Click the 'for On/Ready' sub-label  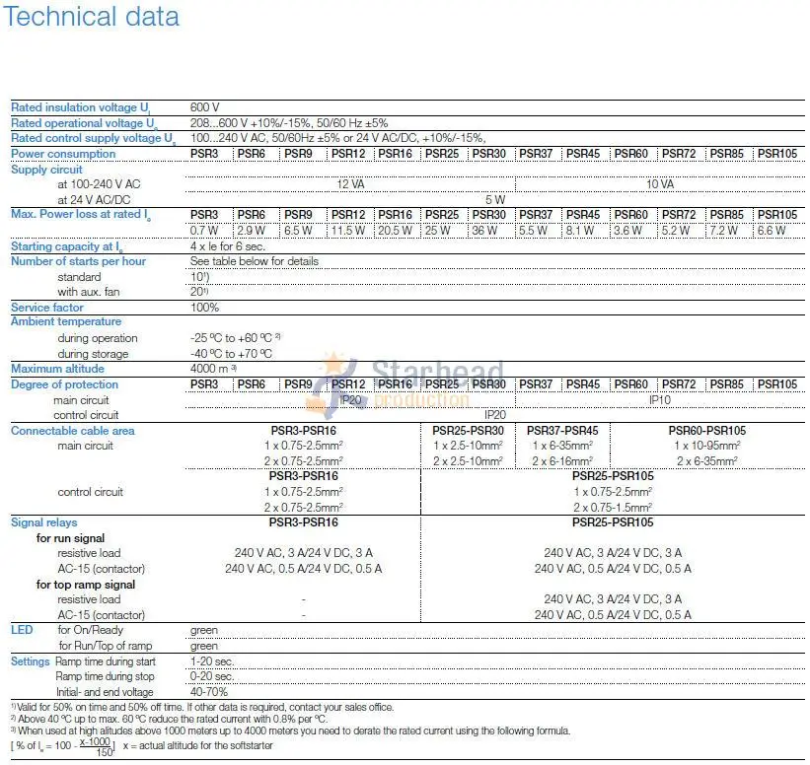coord(91,630)
